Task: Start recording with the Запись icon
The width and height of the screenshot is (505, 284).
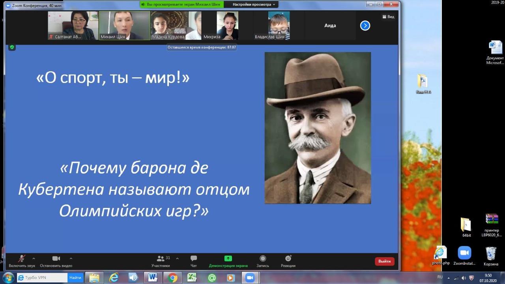Action: click(x=263, y=259)
